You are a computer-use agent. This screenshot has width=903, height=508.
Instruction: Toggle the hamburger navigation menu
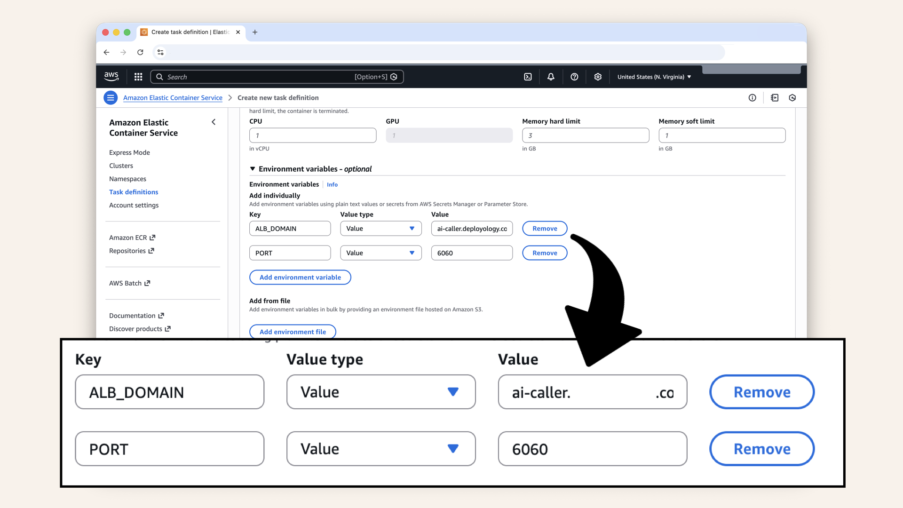(111, 98)
